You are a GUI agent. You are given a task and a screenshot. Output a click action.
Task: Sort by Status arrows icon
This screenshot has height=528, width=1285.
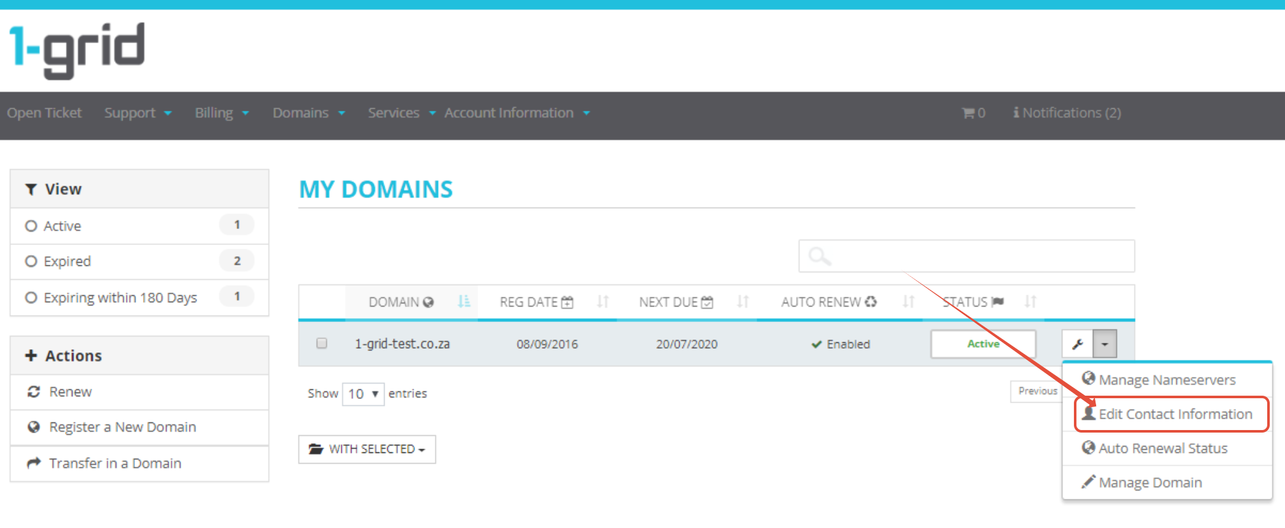1030,302
